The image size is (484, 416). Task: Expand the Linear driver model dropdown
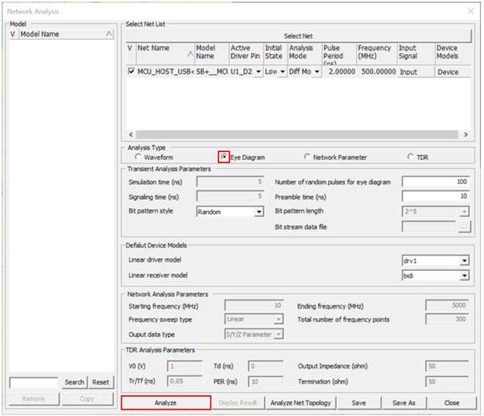coord(464,261)
